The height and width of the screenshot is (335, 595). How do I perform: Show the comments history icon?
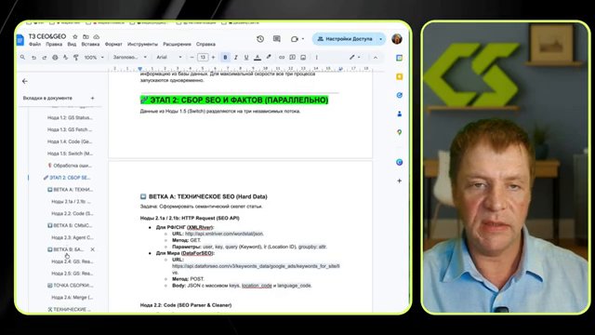[277, 39]
